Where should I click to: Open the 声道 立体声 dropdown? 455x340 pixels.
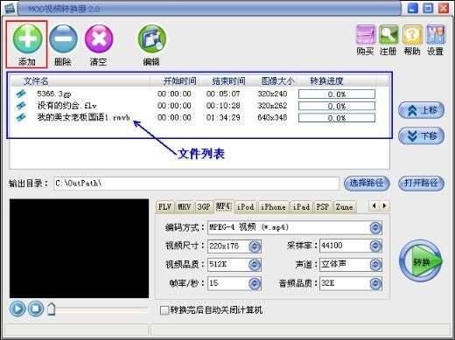(x=375, y=265)
